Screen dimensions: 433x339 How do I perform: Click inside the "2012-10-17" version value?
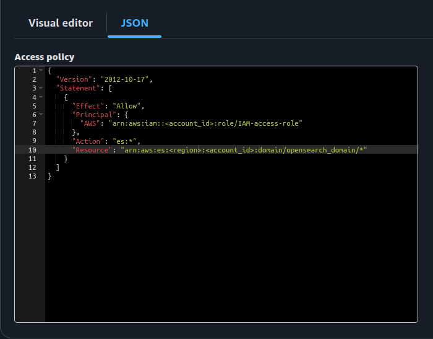[124, 79]
